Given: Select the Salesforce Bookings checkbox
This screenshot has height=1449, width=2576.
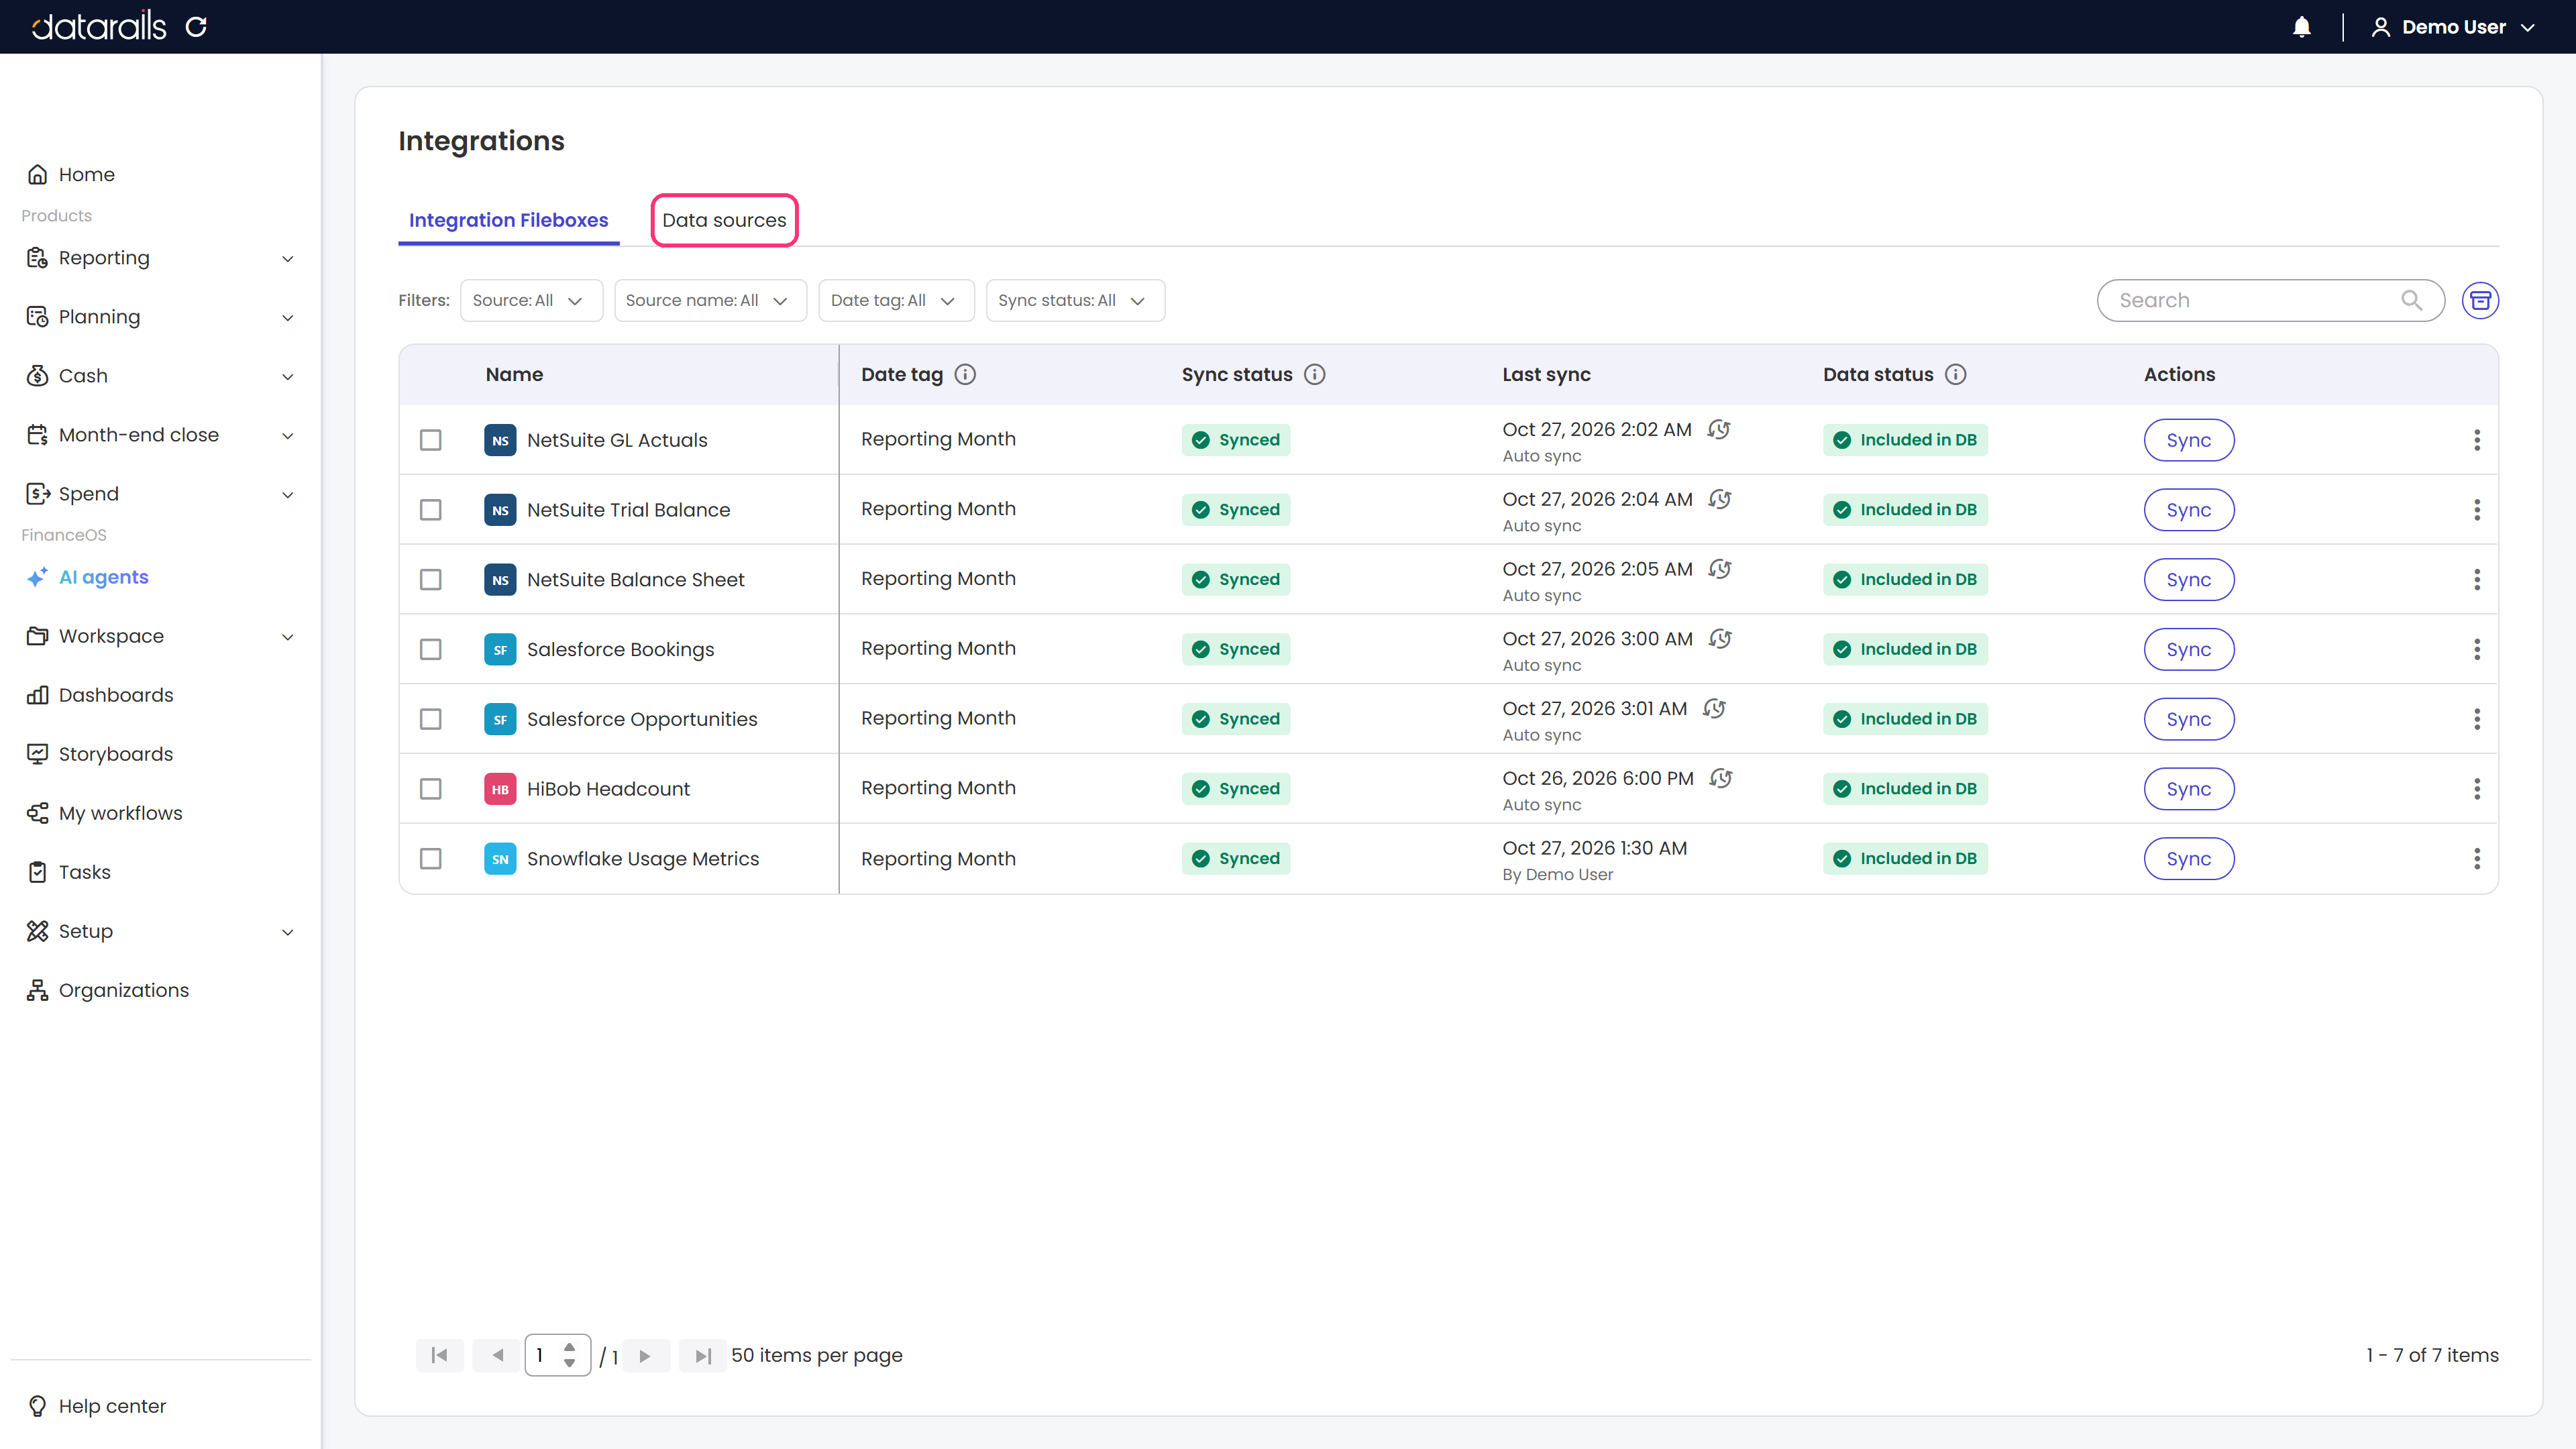Looking at the screenshot, I should [x=431, y=650].
